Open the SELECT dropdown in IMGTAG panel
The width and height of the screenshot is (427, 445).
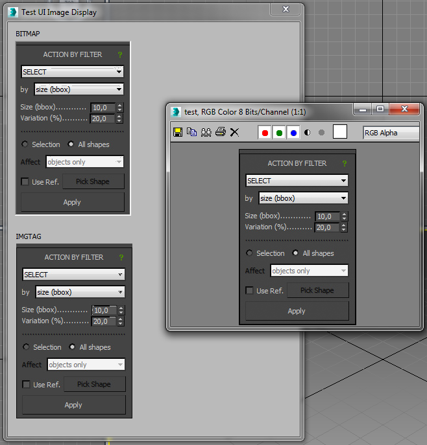(x=73, y=275)
